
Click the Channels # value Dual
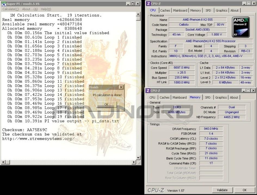click(x=232, y=107)
